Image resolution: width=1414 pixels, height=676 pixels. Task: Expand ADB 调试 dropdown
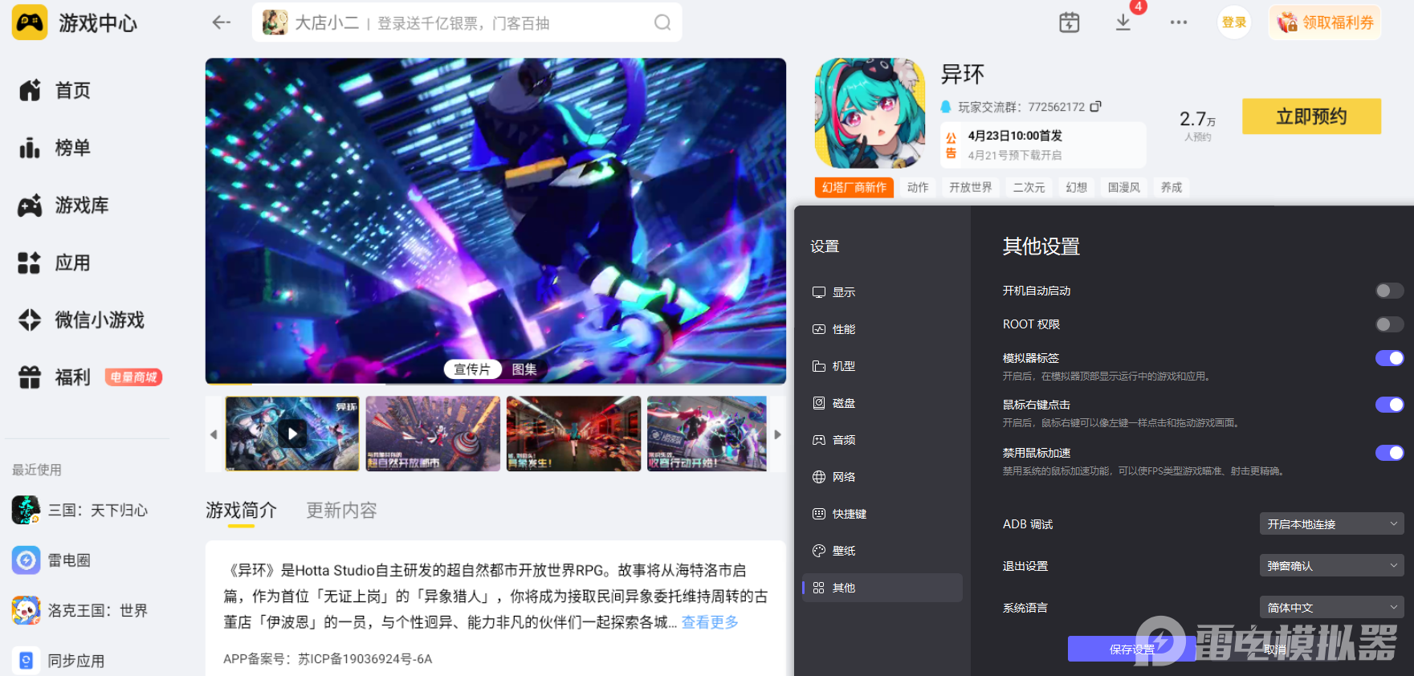click(1331, 524)
